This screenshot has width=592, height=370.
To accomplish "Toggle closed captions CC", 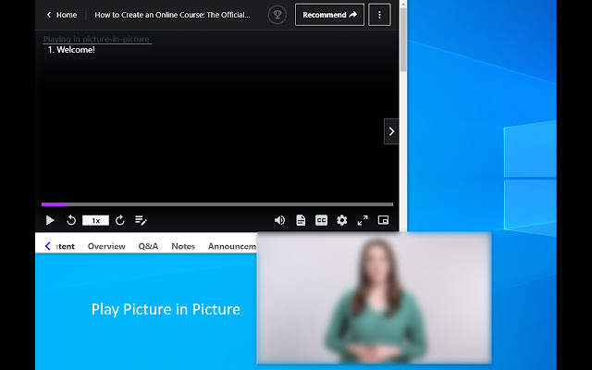I will (x=321, y=220).
